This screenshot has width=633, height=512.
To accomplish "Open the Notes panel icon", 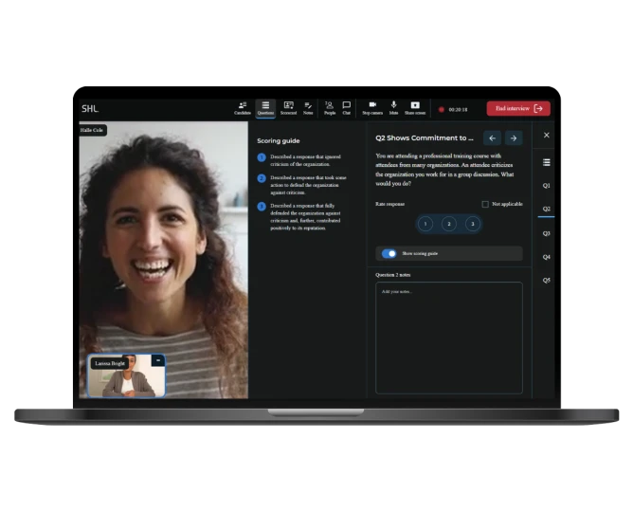I will coord(308,108).
